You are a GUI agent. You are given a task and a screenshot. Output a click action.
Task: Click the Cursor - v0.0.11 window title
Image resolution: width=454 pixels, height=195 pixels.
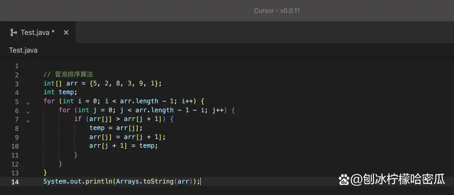click(x=277, y=11)
